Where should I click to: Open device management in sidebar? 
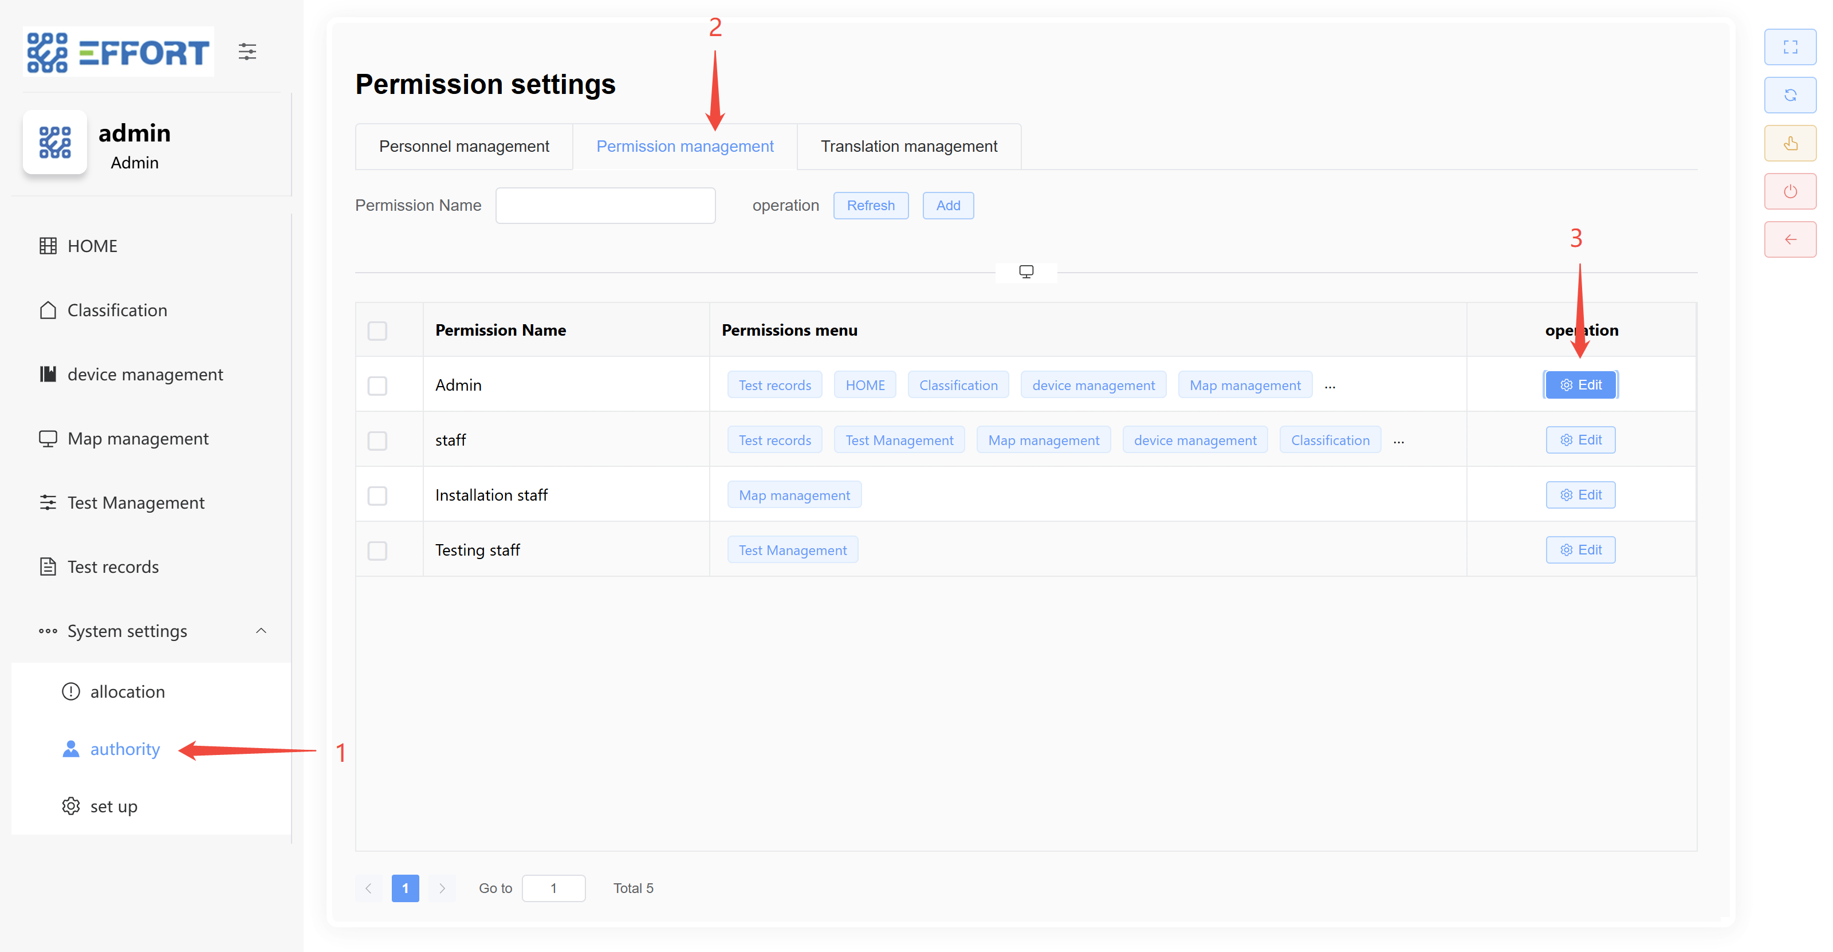144,374
